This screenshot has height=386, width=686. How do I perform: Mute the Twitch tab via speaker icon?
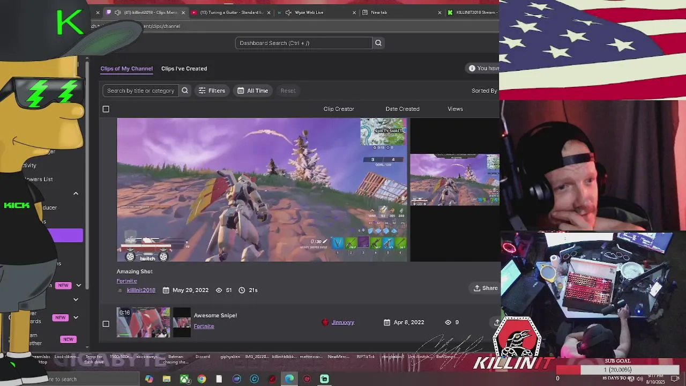[x=118, y=12]
